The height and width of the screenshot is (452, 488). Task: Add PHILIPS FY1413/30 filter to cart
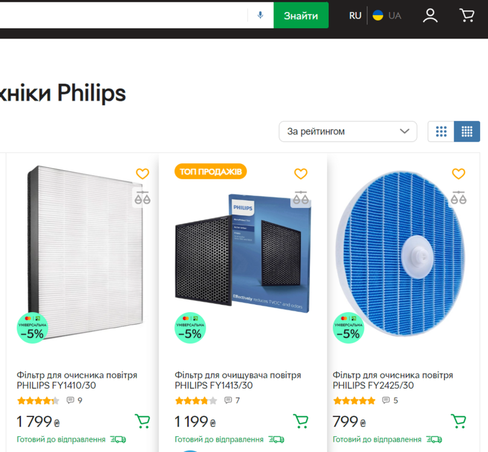pos(300,421)
